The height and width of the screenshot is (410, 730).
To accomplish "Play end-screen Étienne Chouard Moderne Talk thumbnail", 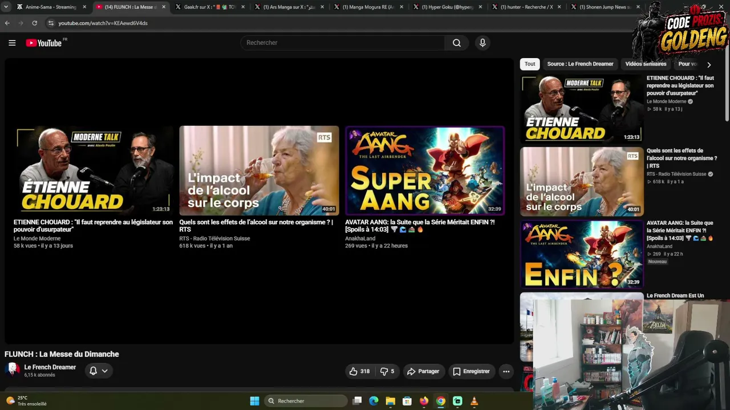I will (x=94, y=170).
